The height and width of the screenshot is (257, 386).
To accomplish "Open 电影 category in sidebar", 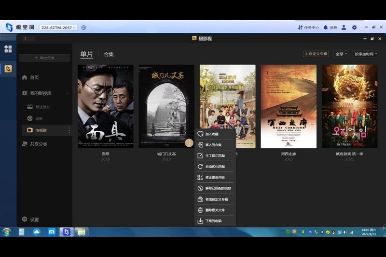I will pyautogui.click(x=35, y=118).
